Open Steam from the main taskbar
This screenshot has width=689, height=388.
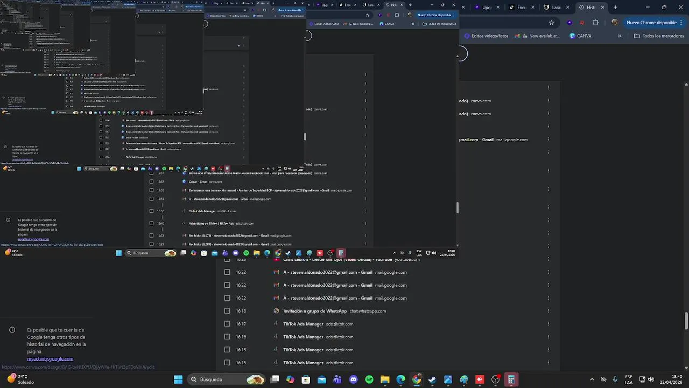tap(432, 379)
